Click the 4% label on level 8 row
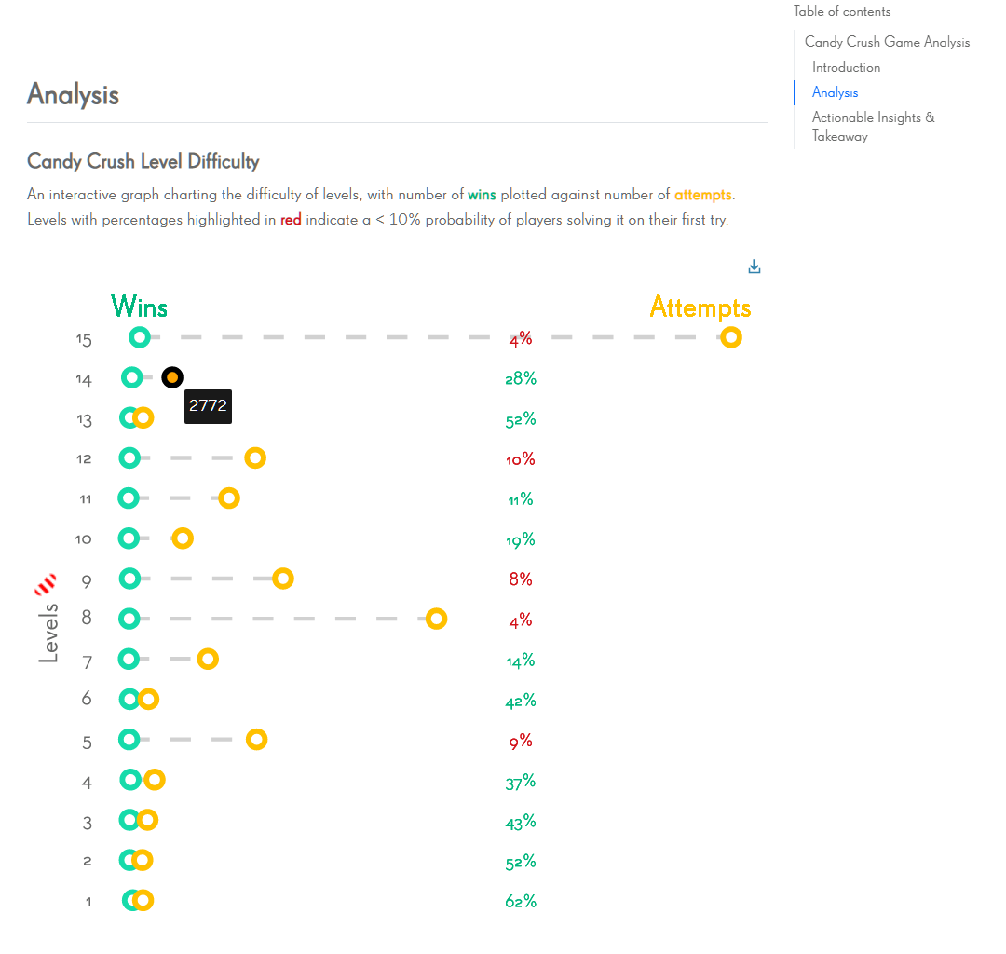The image size is (1006, 954). (521, 620)
